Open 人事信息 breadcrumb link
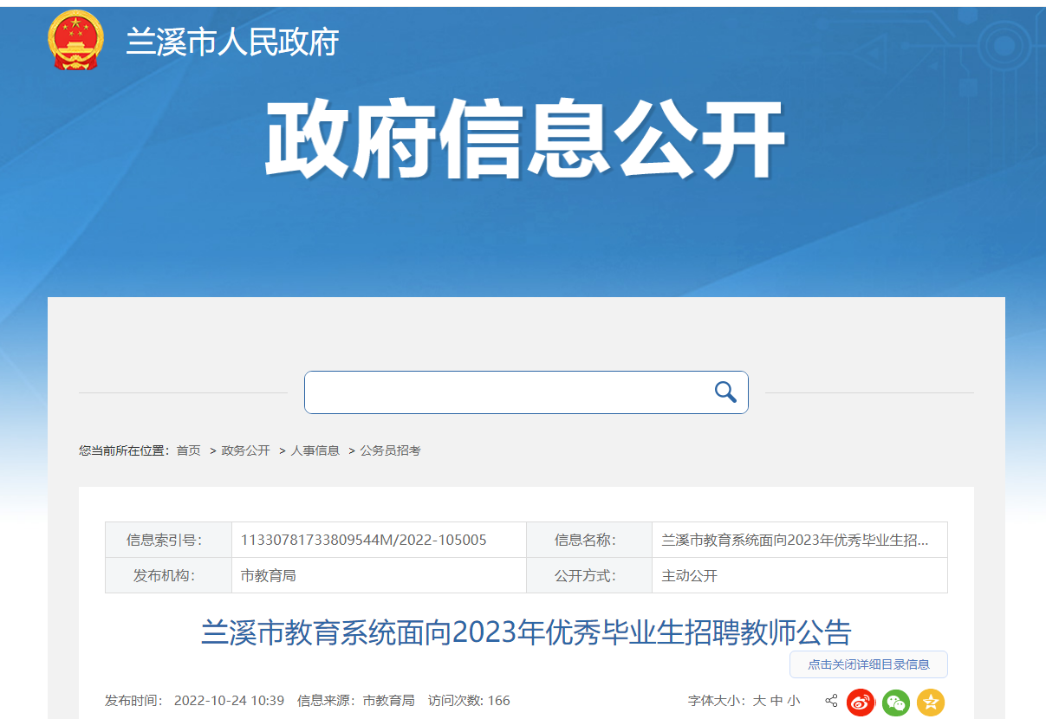 coord(315,450)
